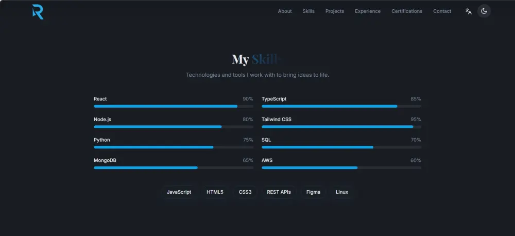
Task: Select Experience in the navigation
Action: [x=368, y=11]
